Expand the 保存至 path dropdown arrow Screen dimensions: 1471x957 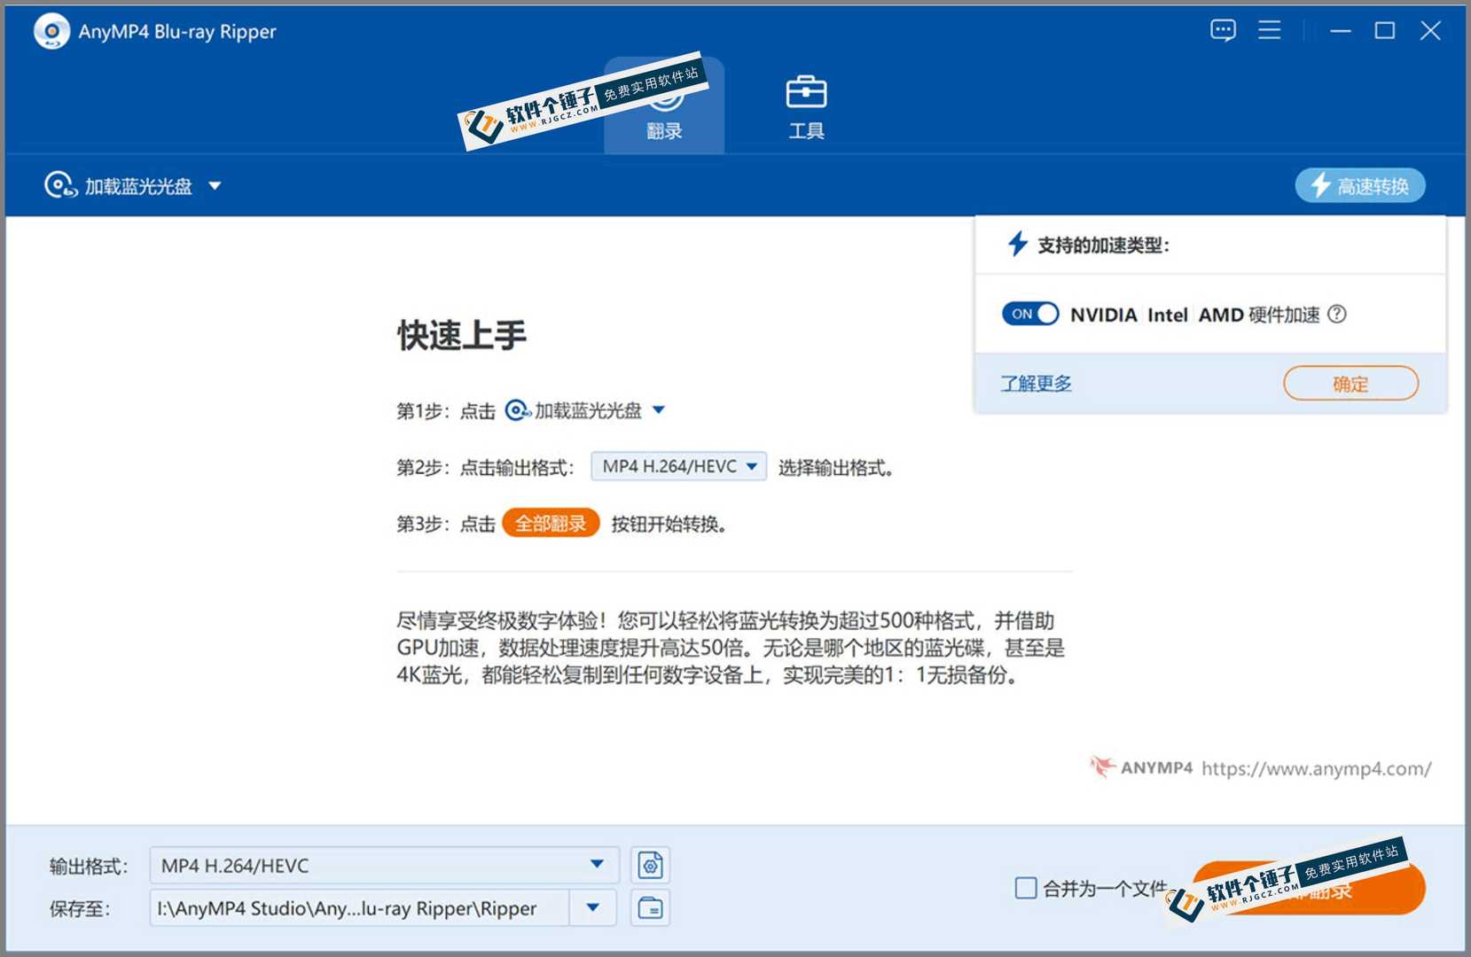coord(593,908)
